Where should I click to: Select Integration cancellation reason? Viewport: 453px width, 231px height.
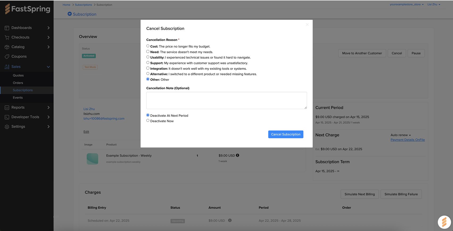148,68
